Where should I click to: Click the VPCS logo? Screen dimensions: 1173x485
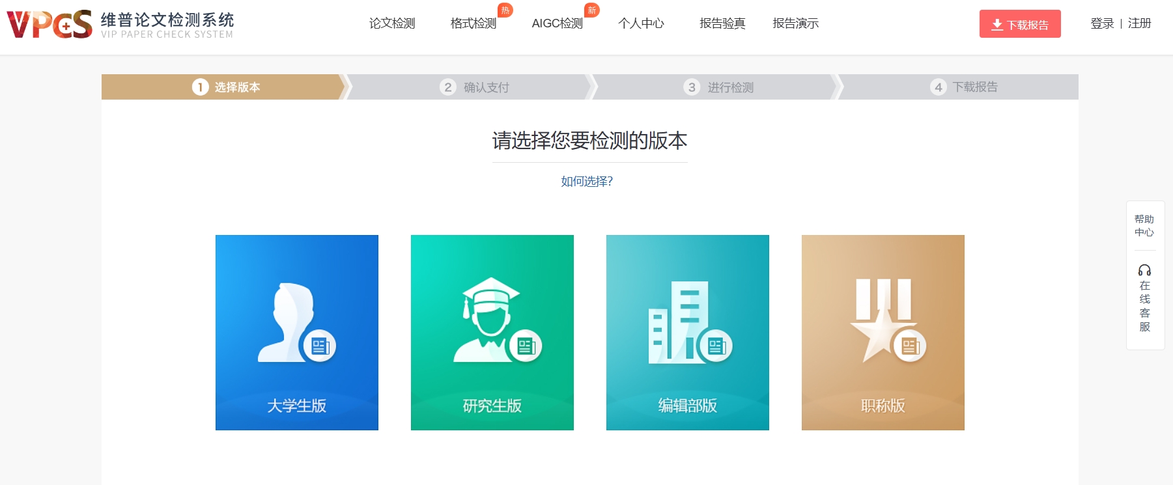click(49, 25)
